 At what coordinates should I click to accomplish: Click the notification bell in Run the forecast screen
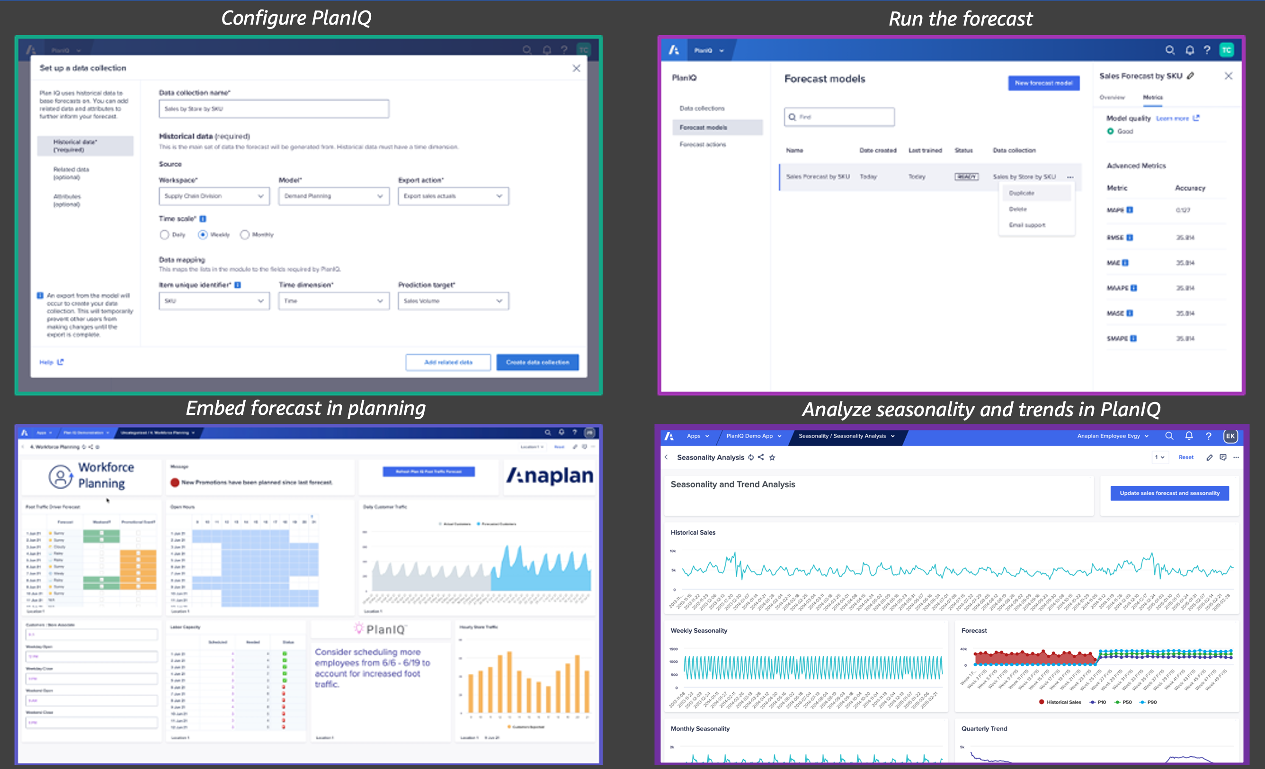point(1190,50)
